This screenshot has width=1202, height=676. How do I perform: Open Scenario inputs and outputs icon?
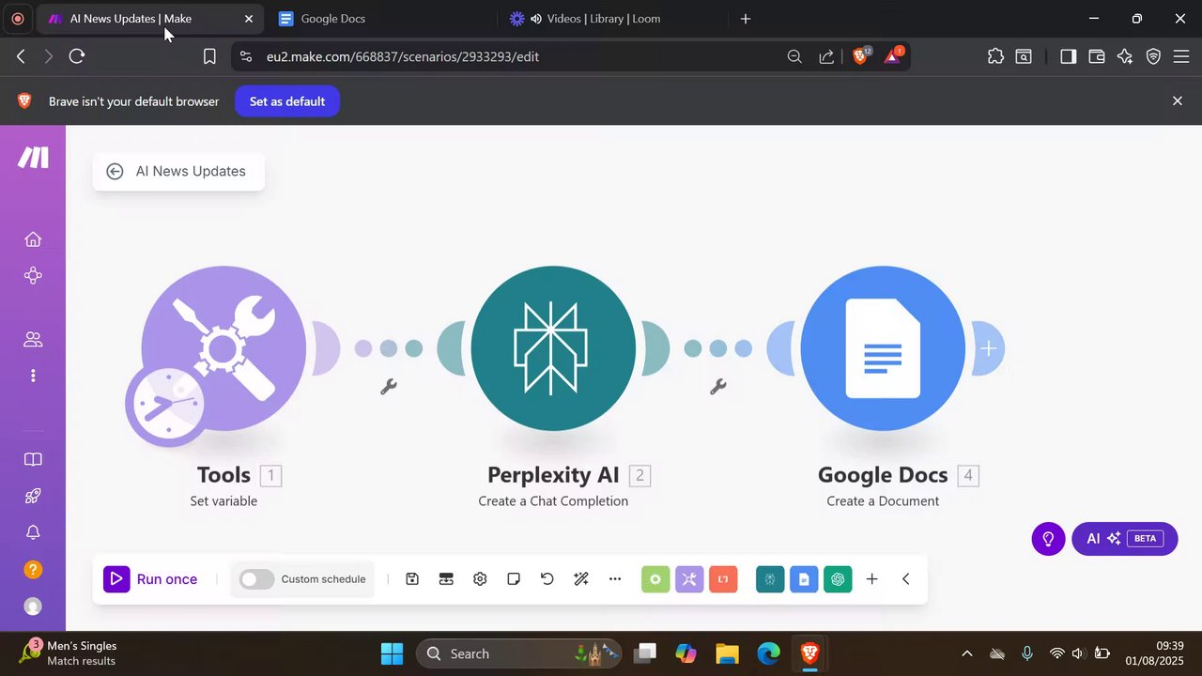[446, 579]
